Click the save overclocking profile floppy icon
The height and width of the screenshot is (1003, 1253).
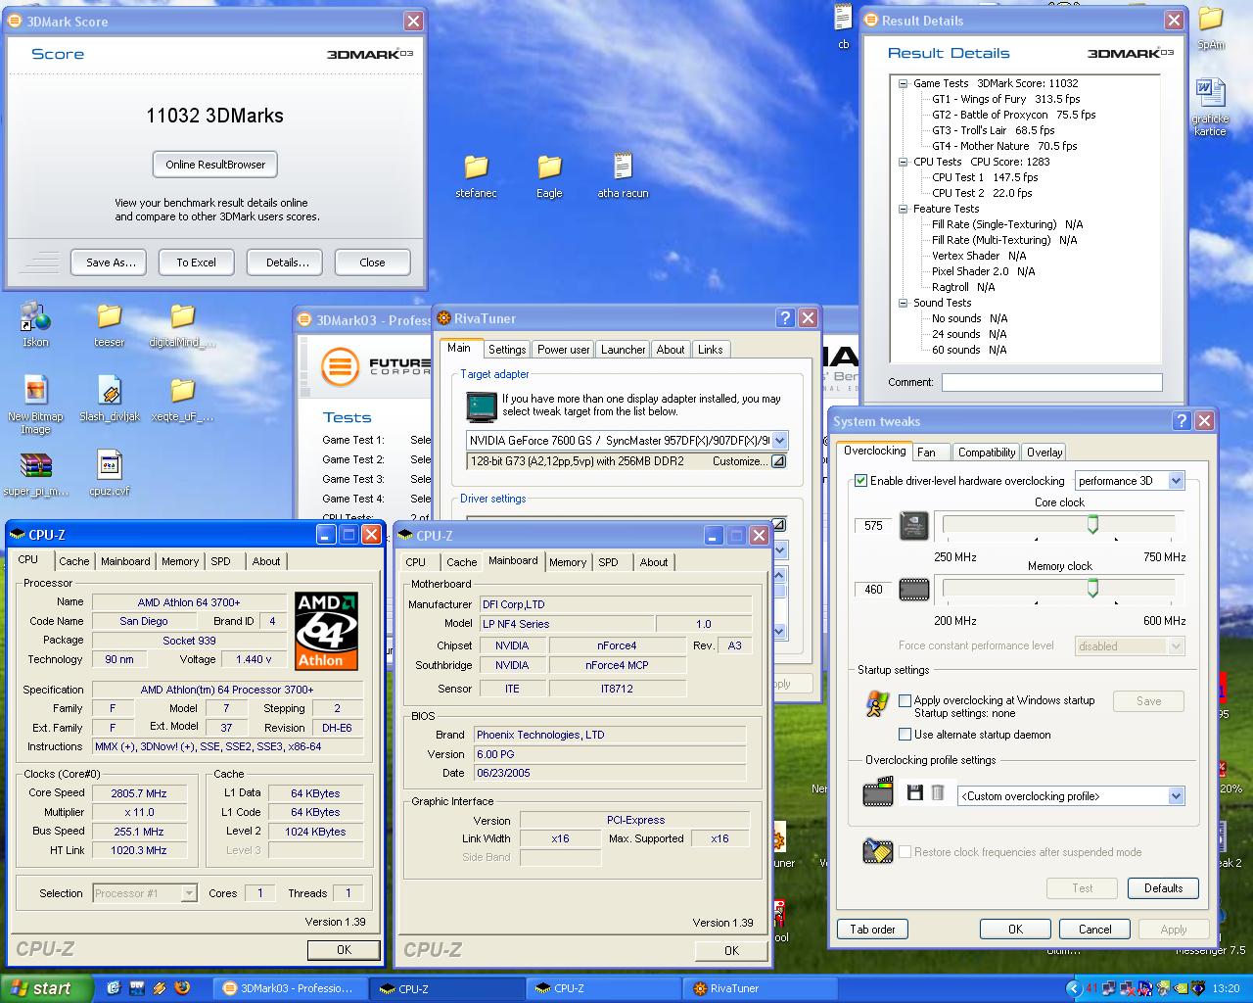(x=915, y=792)
